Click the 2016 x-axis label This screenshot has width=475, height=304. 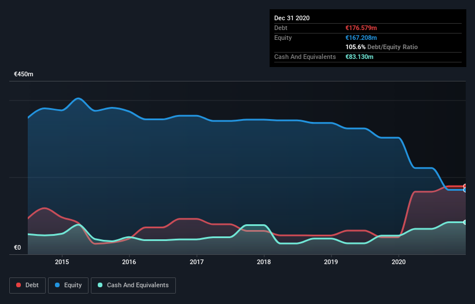click(129, 262)
